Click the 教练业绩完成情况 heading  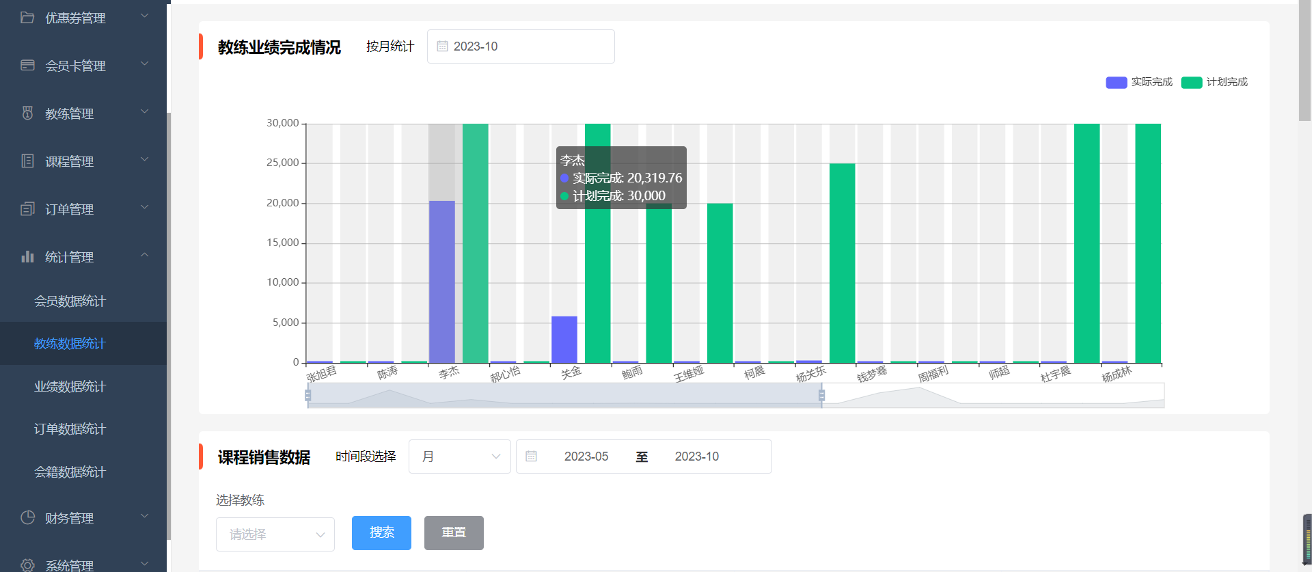pyautogui.click(x=279, y=47)
